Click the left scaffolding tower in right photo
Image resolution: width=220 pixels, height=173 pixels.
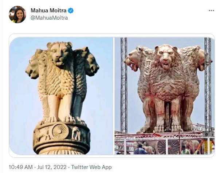(x=124, y=84)
